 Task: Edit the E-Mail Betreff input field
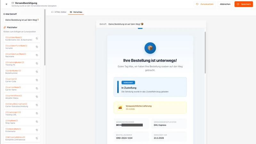(x=22, y=20)
